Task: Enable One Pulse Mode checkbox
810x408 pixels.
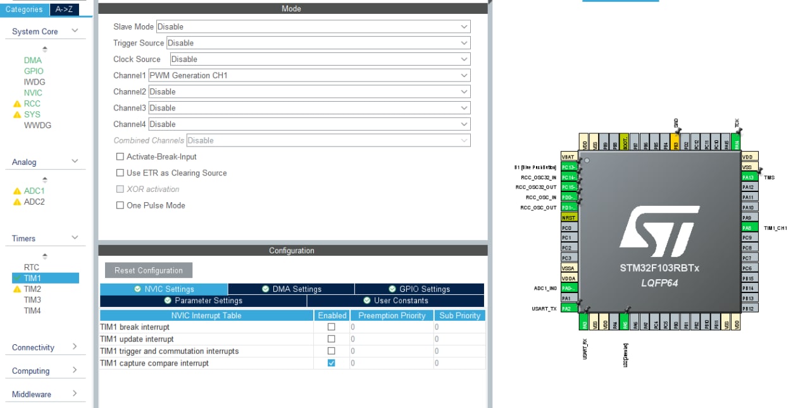Action: (x=120, y=205)
